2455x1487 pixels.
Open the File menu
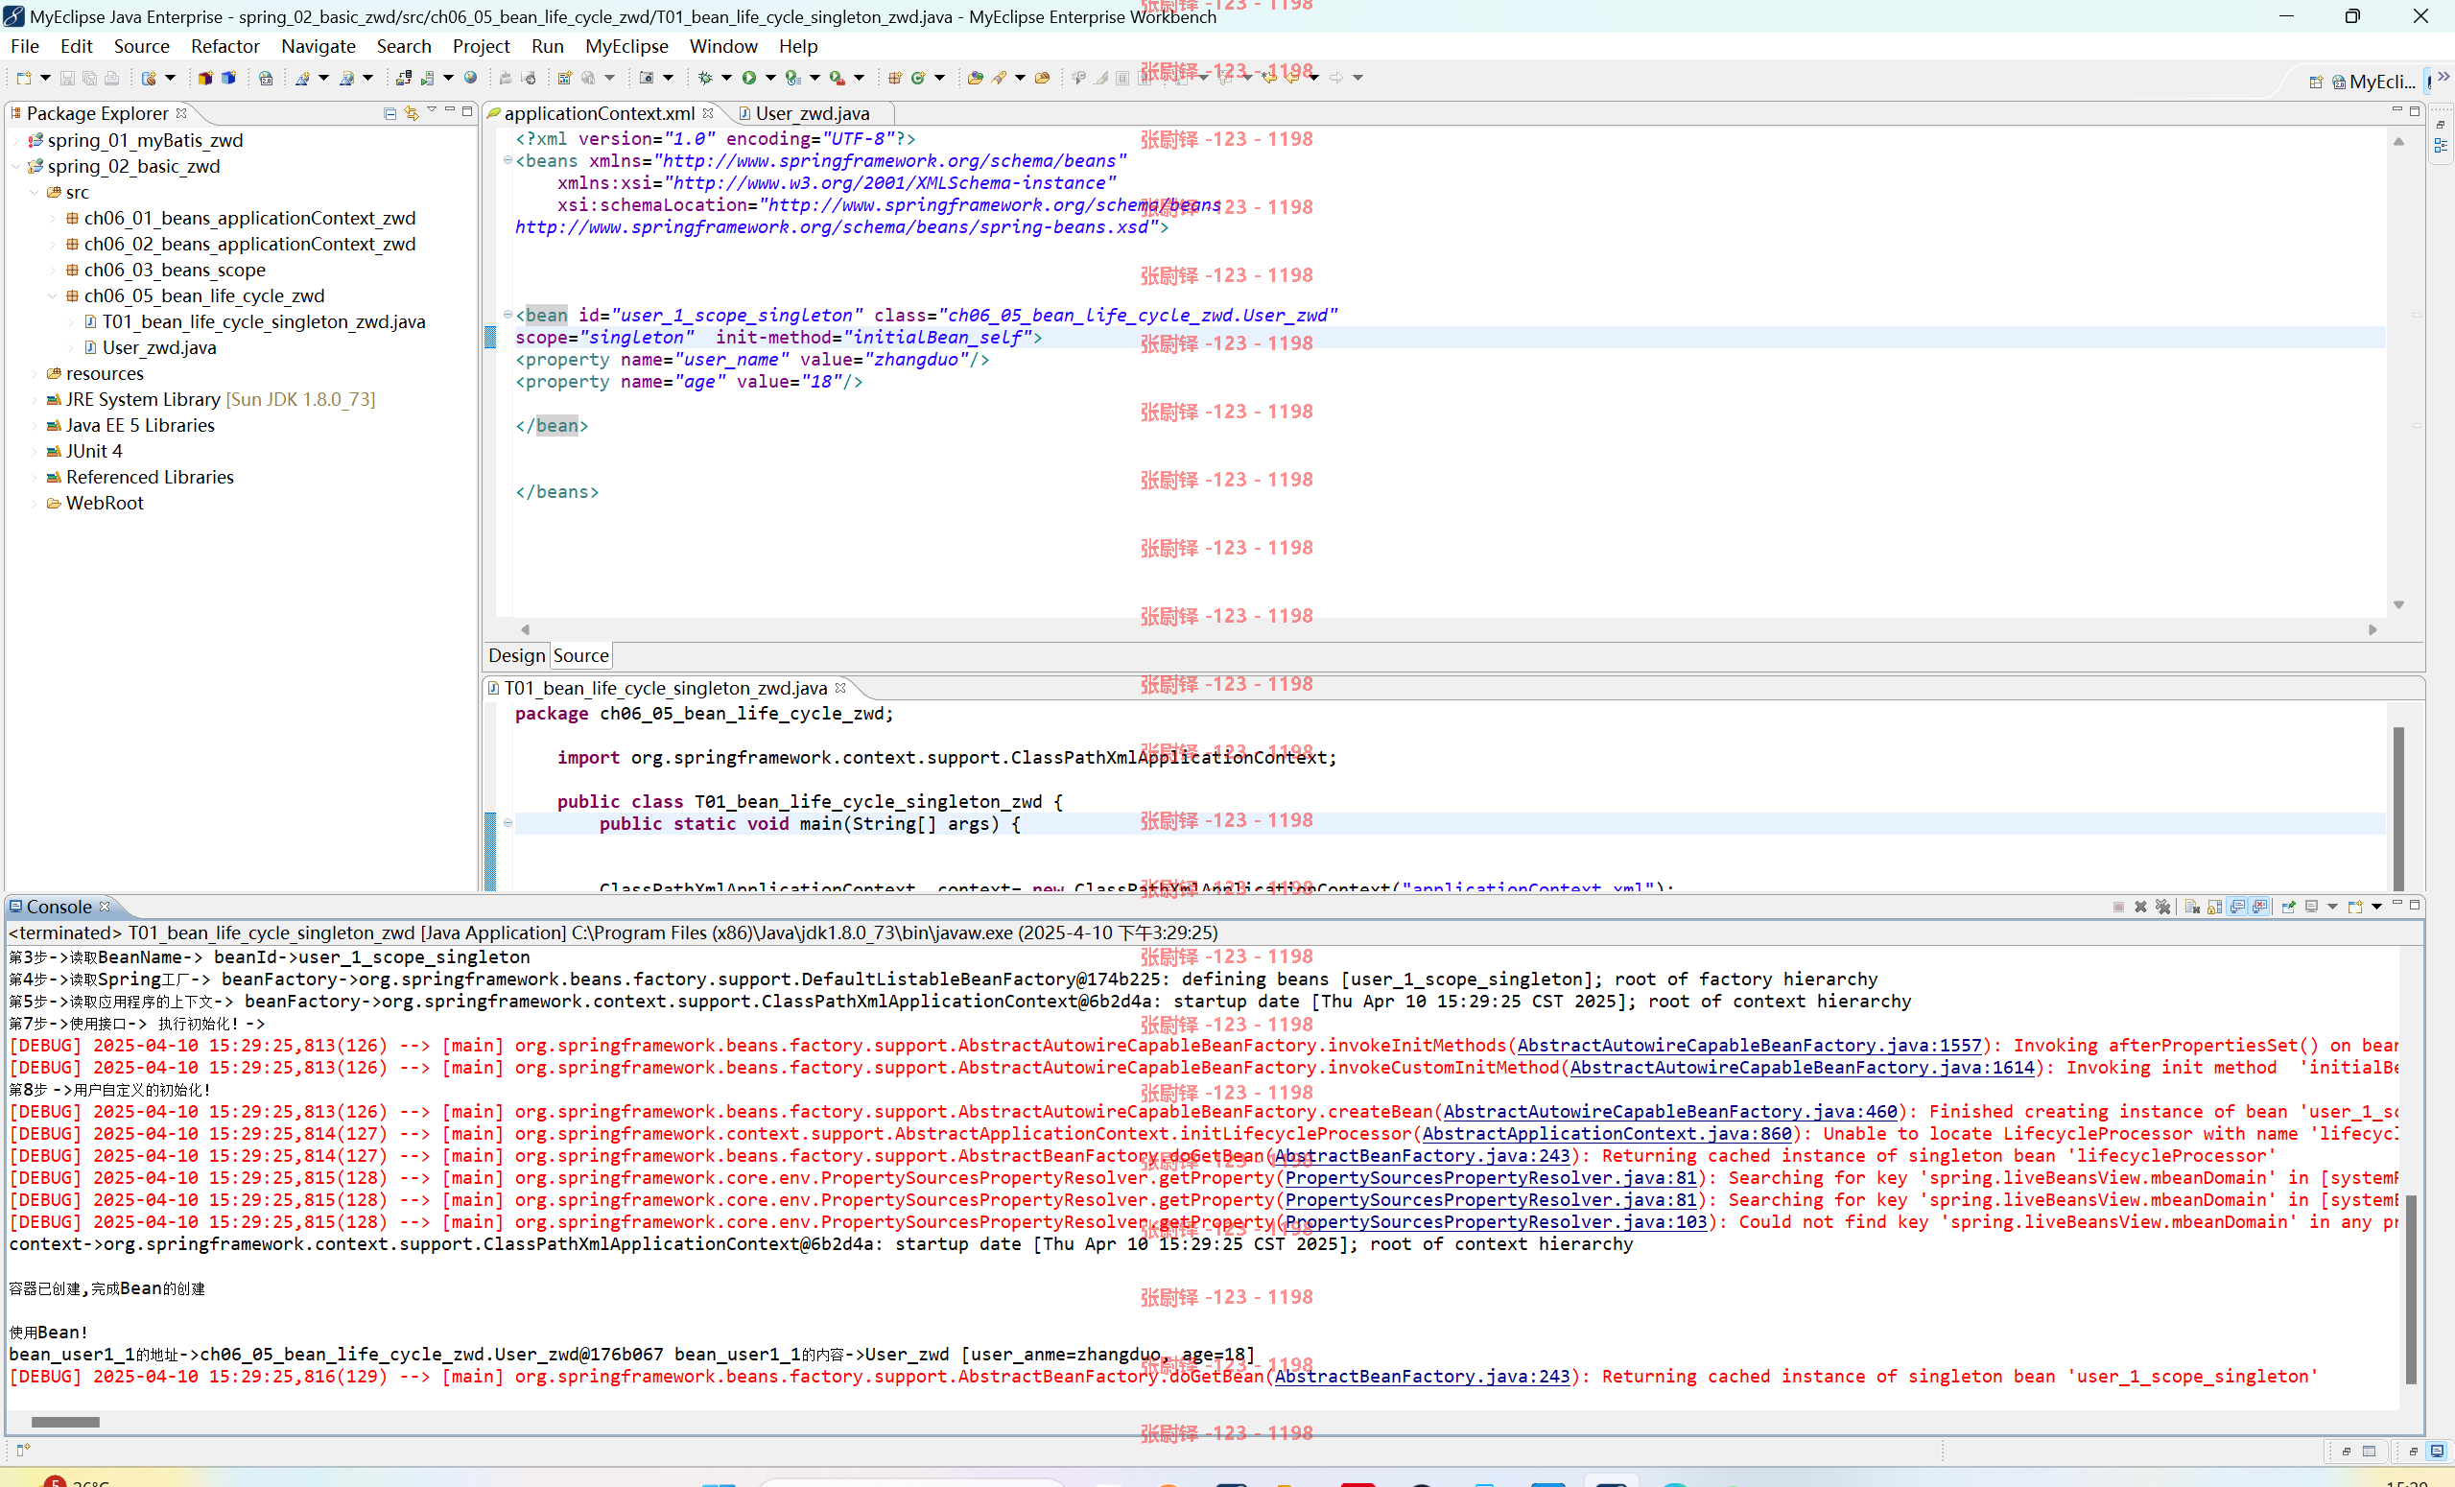(25, 46)
